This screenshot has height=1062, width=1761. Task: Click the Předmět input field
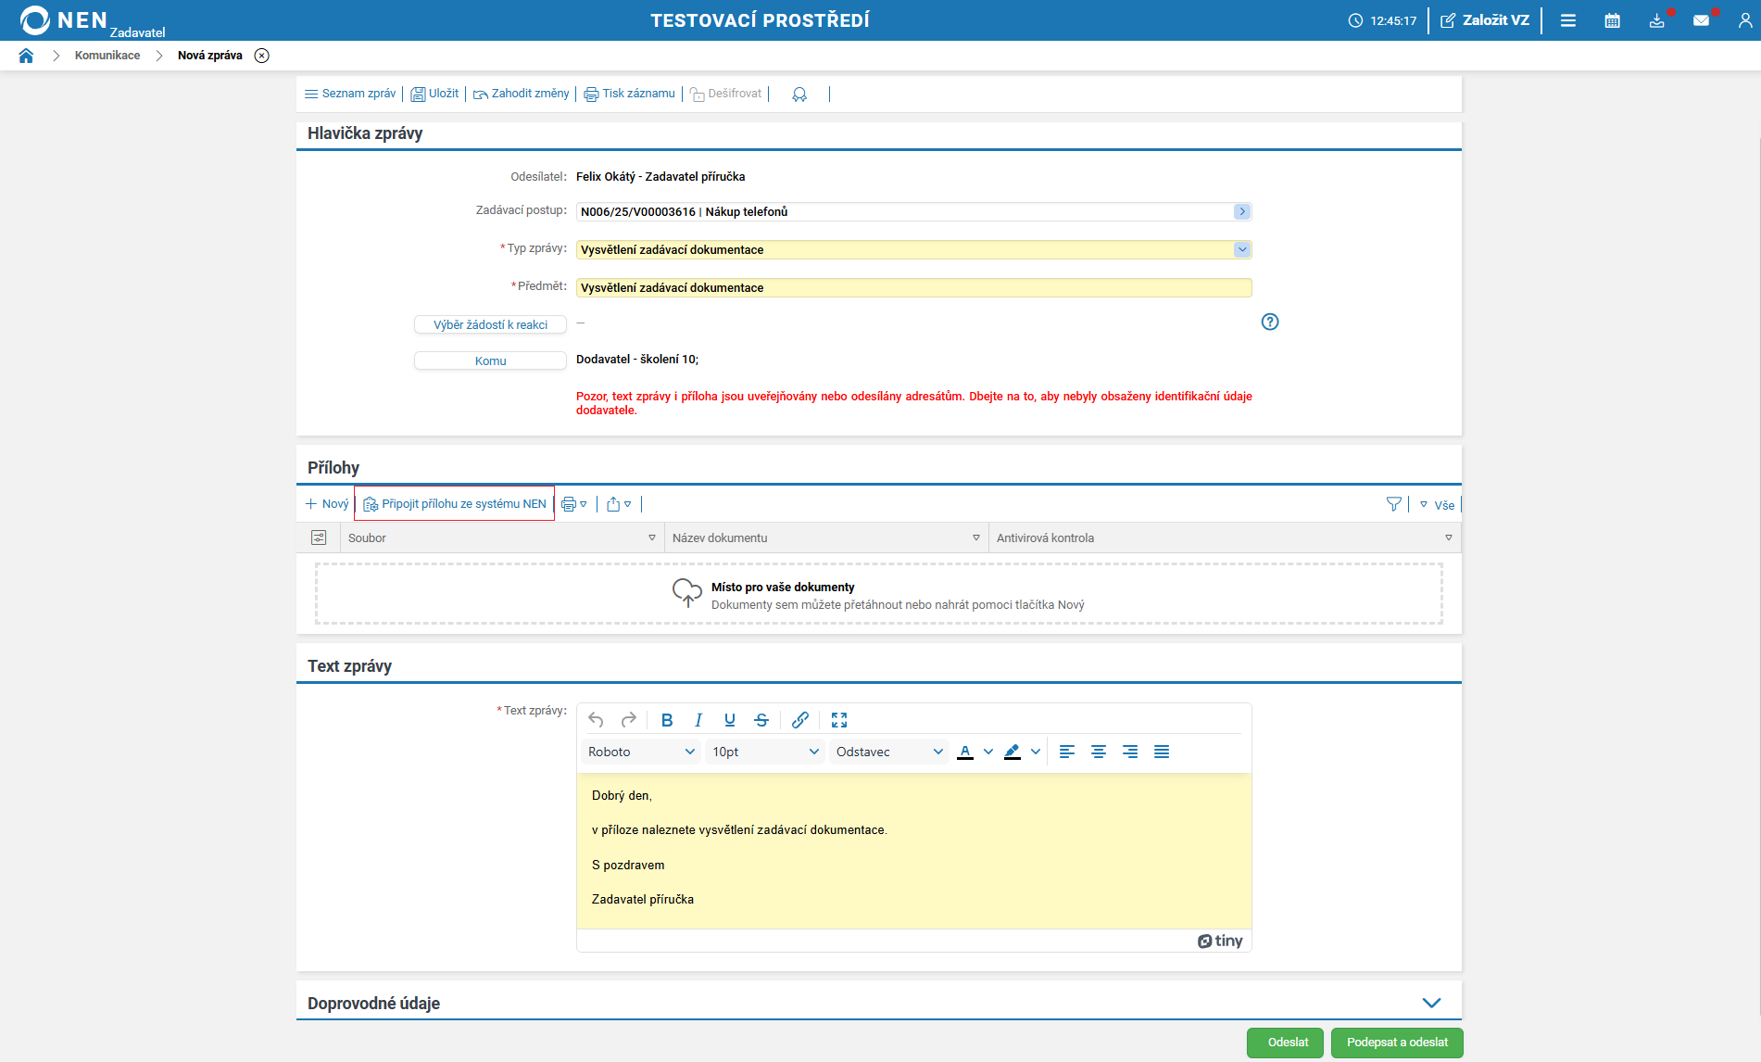(912, 288)
